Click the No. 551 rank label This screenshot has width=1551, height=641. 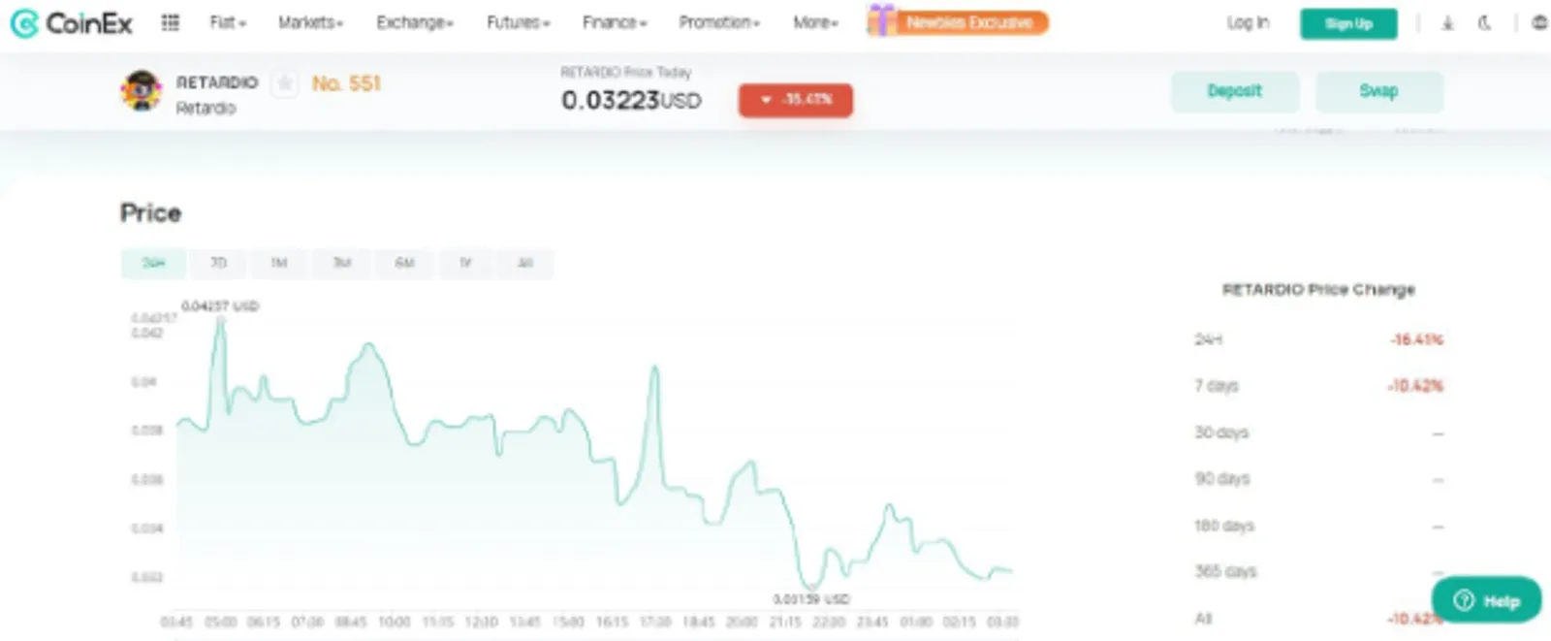346,83
